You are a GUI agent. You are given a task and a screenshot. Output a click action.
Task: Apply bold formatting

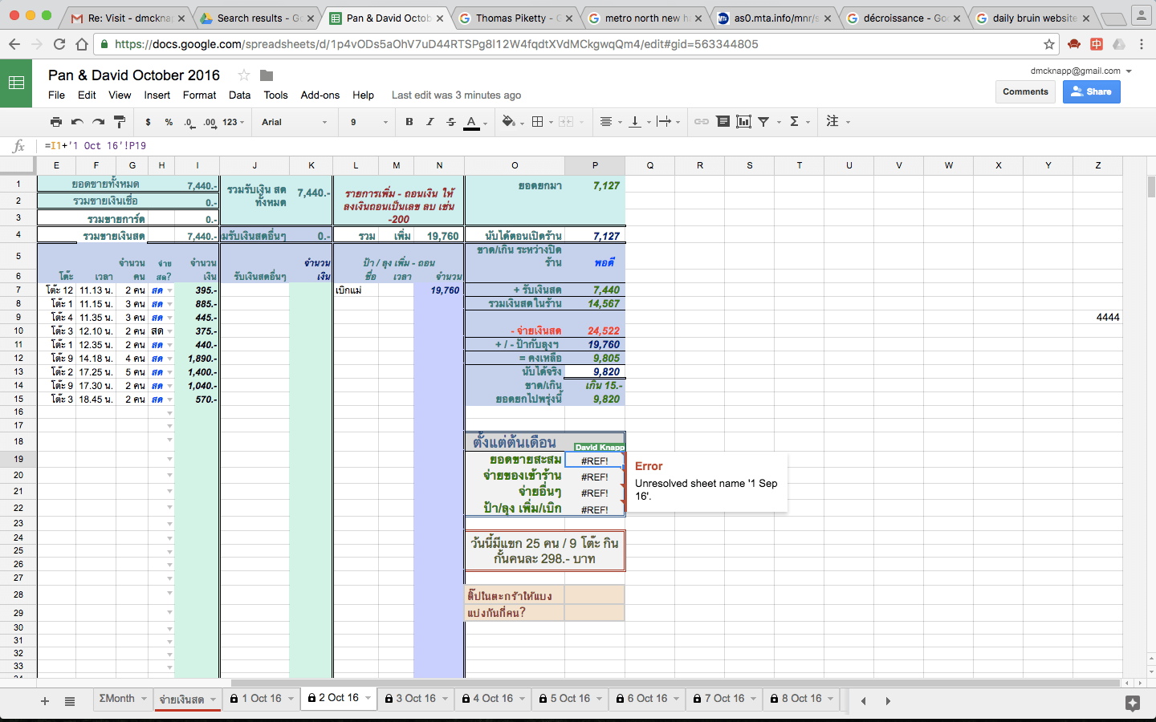[x=409, y=122]
